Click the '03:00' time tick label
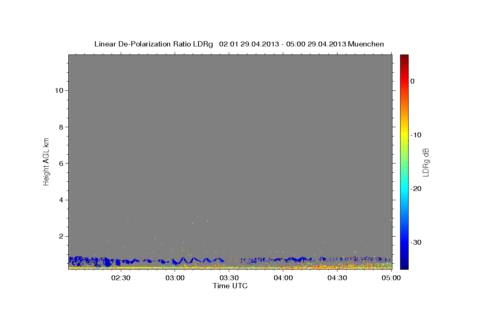The height and width of the screenshot is (323, 485). (176, 278)
